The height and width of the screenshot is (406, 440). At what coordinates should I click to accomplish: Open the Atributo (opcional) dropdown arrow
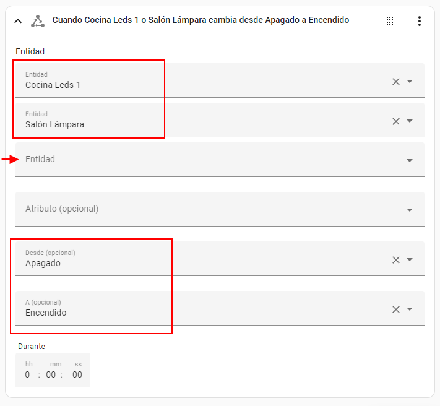410,210
